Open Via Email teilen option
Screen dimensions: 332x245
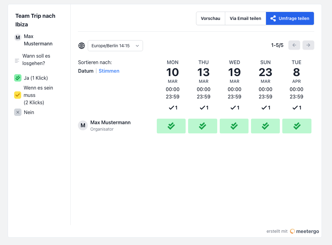pyautogui.click(x=245, y=18)
